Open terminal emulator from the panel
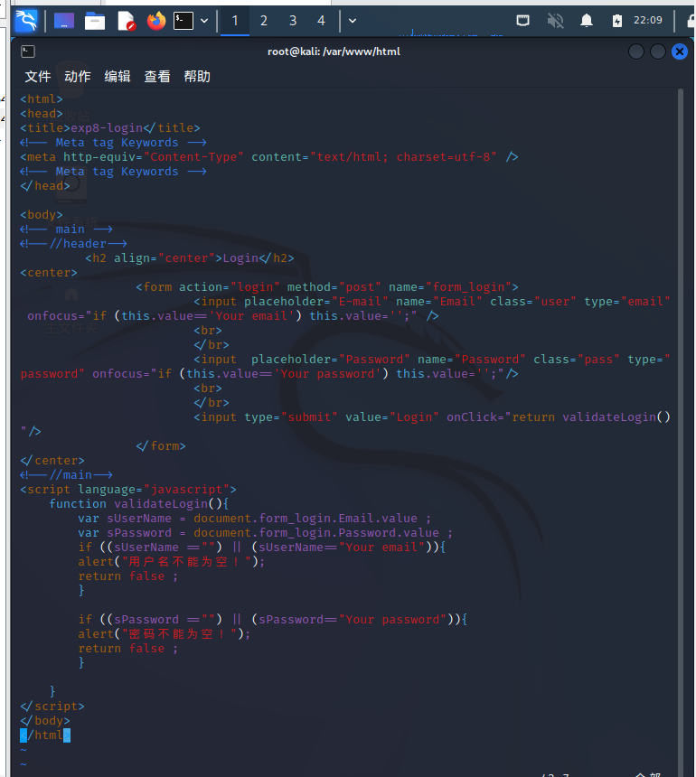The height and width of the screenshot is (777, 696). [183, 21]
